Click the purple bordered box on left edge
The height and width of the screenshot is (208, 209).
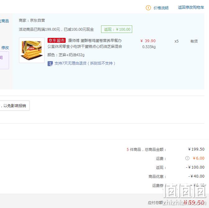click(x=4, y=60)
